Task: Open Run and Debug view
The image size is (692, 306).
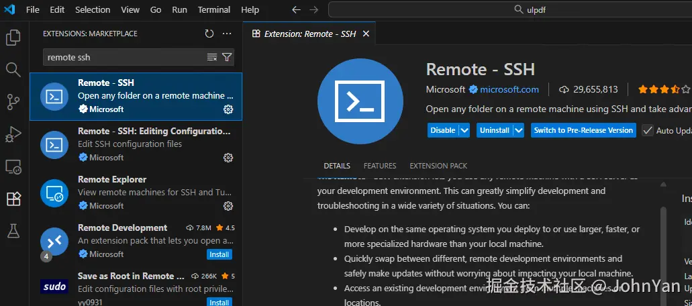Action: pos(13,134)
